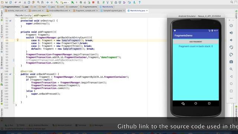Close the colors.xml tab
The width and height of the screenshot is (238, 134).
point(43,11)
